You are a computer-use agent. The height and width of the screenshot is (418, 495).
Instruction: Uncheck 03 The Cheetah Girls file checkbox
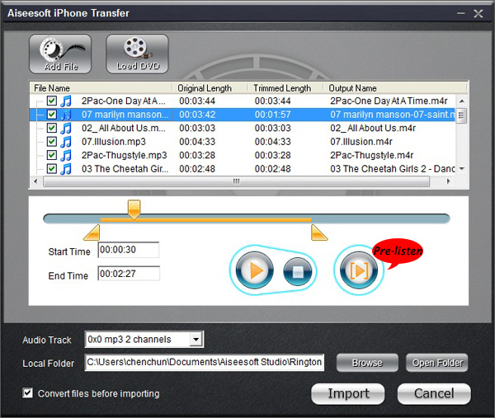52,168
